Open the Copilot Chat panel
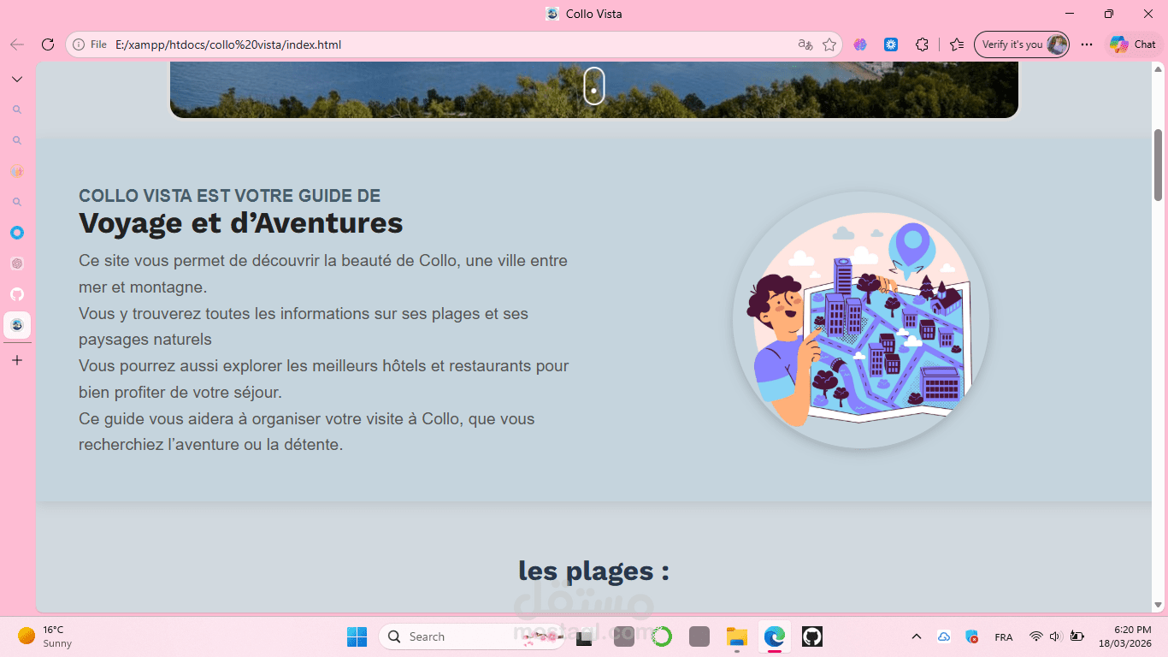 point(1133,44)
